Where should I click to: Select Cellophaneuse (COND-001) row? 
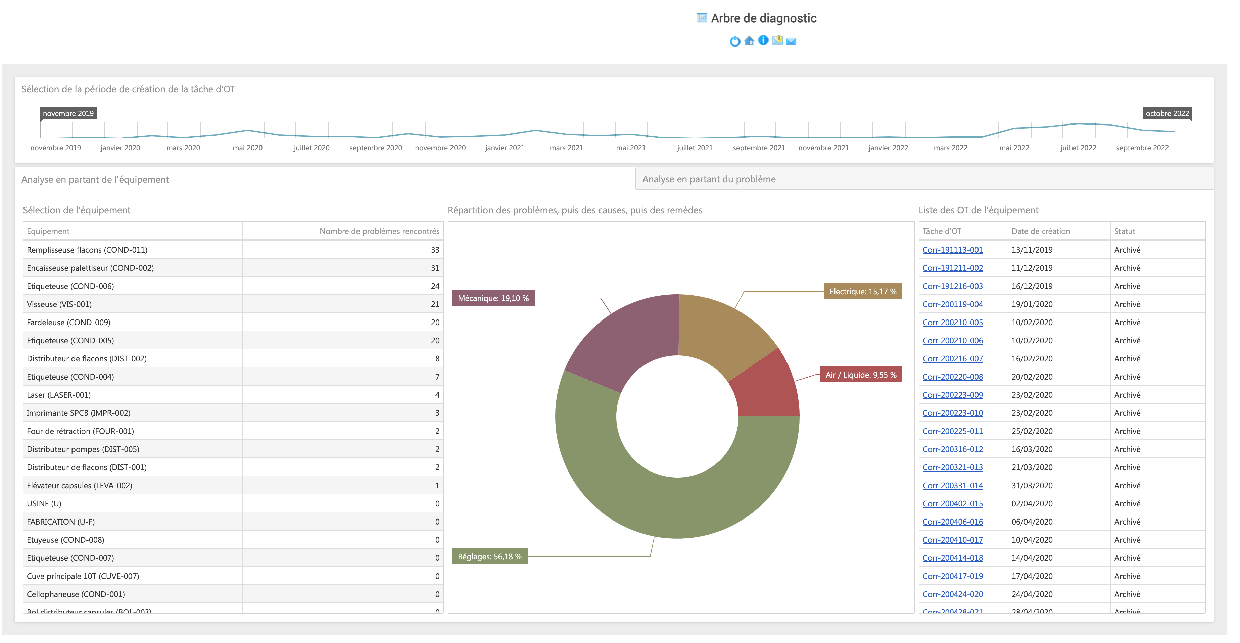(x=233, y=594)
